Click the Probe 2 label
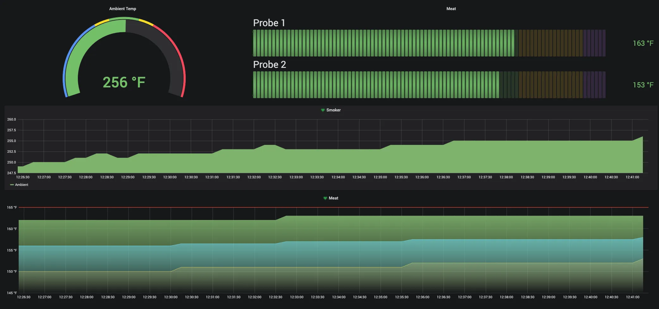 [270, 64]
